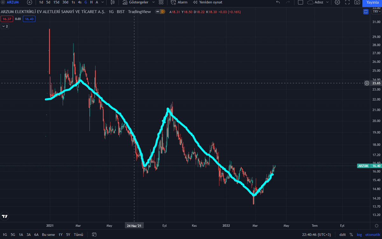Click the ARZUM 16.40 price label
This screenshot has height=239, width=382.
point(369,166)
